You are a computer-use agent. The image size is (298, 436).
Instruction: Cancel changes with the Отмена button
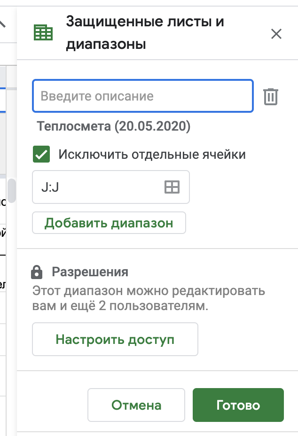coord(136,405)
